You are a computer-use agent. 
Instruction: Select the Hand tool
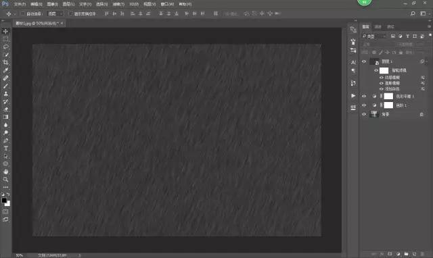tap(5, 172)
